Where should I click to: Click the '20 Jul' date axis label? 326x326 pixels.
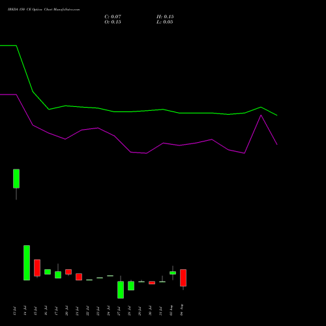pos(67,311)
